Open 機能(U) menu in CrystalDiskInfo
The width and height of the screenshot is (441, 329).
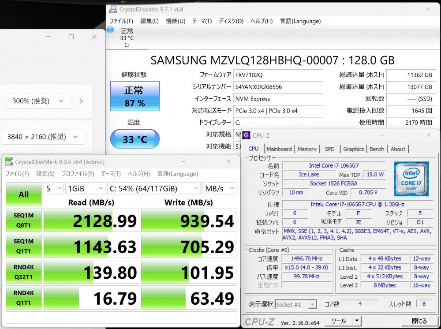click(176, 21)
